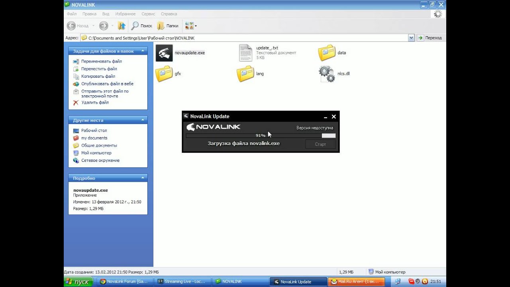
Task: Select the novaupdate.exe application file
Action: click(180, 53)
